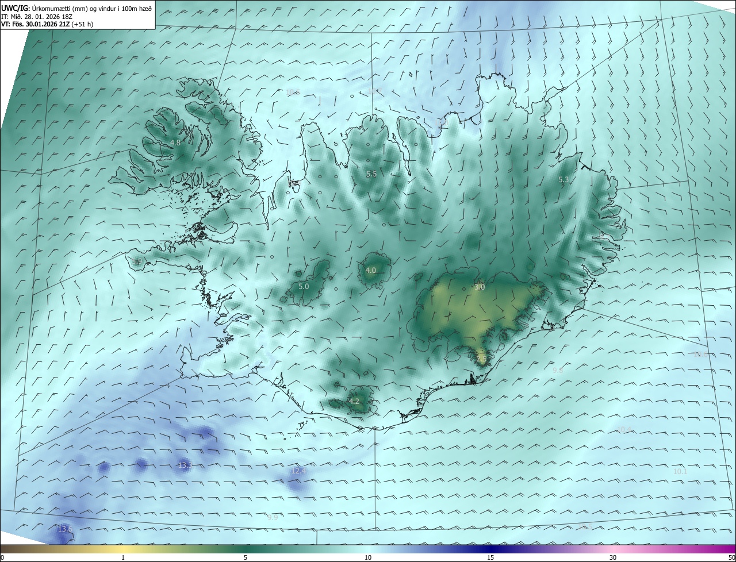The width and height of the screenshot is (736, 562).
Task: Click the color bar tick label 30
Action: click(613, 557)
